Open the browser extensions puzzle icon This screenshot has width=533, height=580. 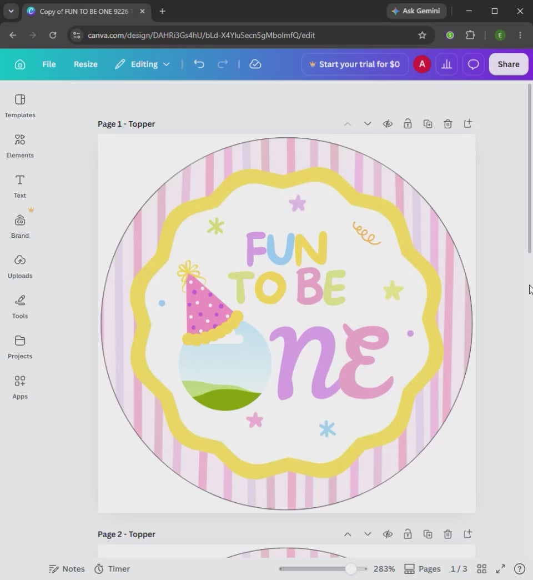[x=470, y=35]
